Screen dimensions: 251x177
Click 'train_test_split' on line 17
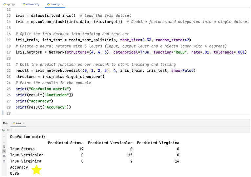pos(87,40)
